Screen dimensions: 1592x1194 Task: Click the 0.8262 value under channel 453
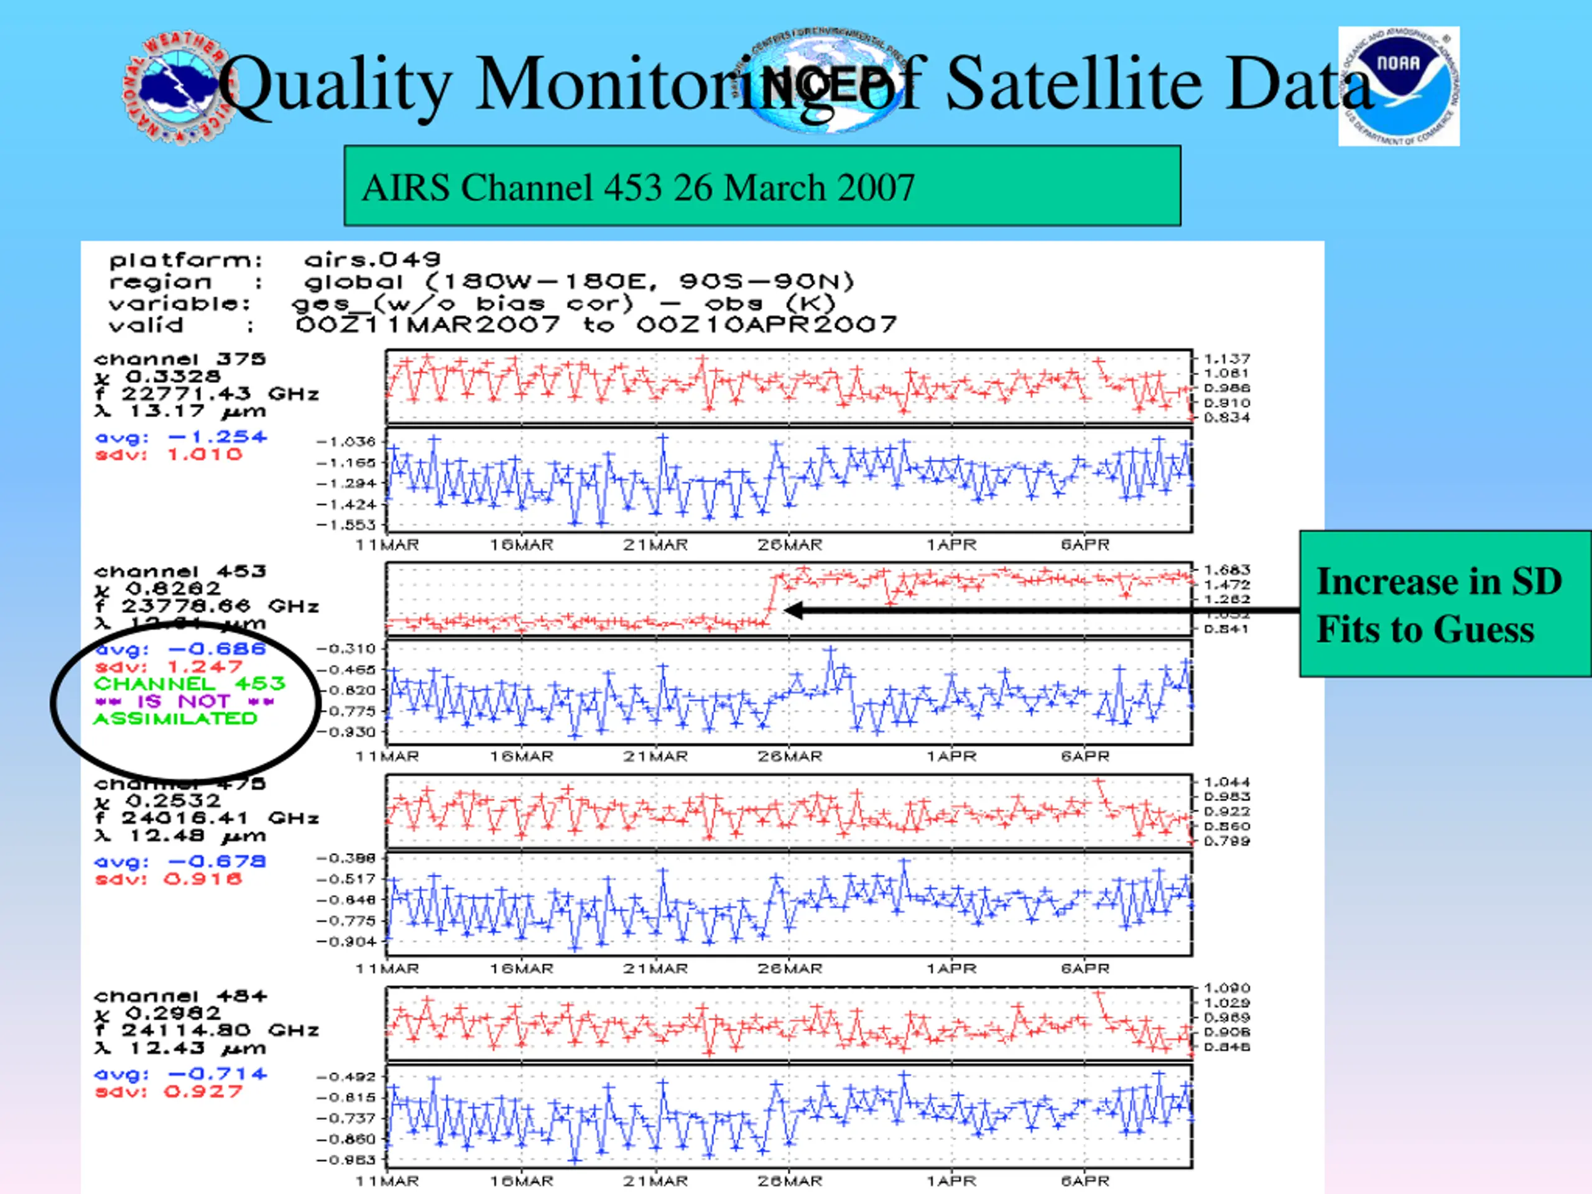pos(173,589)
